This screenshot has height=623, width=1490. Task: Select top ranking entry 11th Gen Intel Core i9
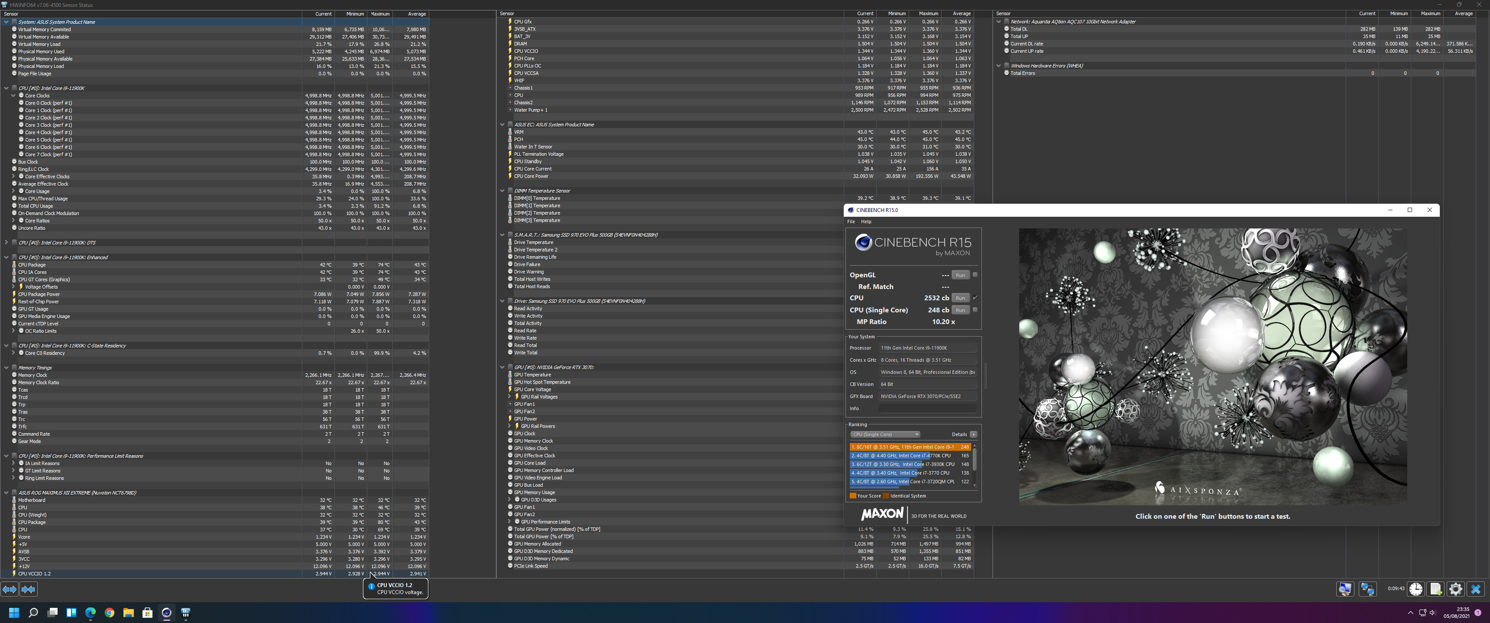[910, 447]
